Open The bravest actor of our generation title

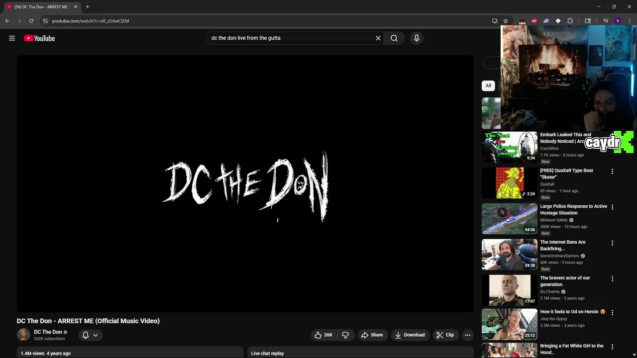click(x=565, y=281)
